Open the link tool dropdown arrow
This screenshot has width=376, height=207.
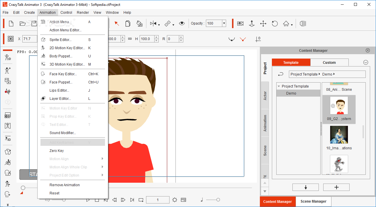coord(173,25)
